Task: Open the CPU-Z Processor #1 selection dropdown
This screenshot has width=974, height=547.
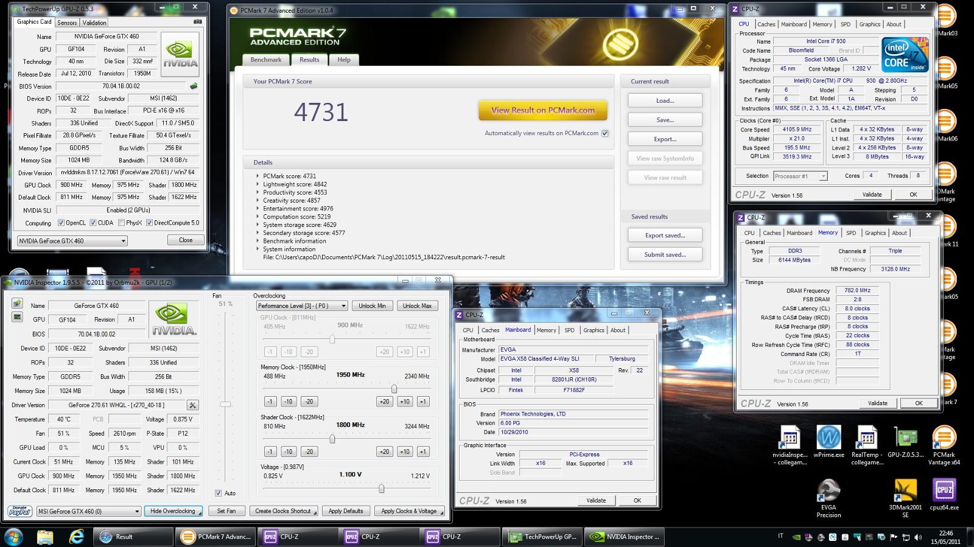Action: coord(801,176)
